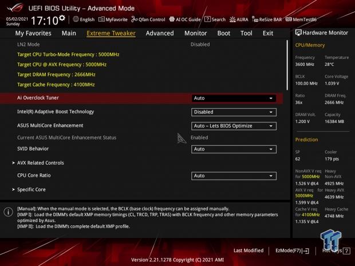Open the Advanced tab
Viewport: 355px width, 266px height.
(x=160, y=33)
